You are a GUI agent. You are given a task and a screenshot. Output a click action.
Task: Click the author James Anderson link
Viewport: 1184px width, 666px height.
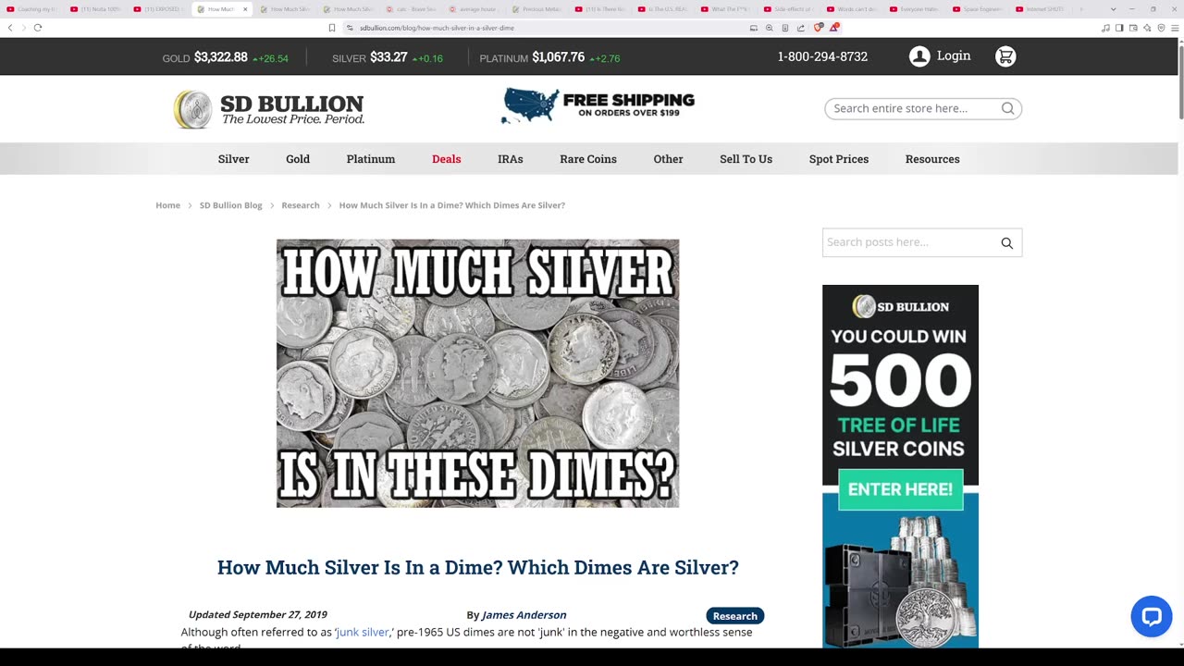pyautogui.click(x=524, y=615)
